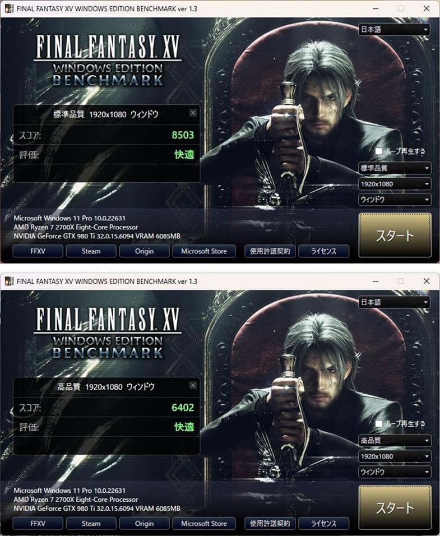
Task: Expand the 高品質 quality dropdown
Action: [x=394, y=441]
